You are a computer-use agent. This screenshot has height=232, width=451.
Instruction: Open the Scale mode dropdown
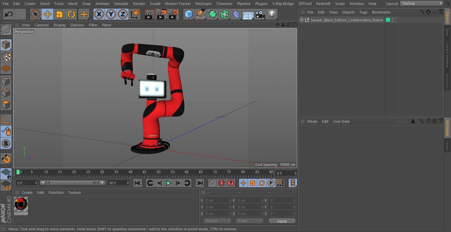point(250,221)
